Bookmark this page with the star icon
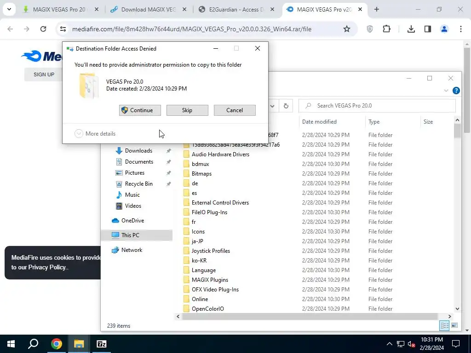This screenshot has width=471, height=353. tap(347, 29)
